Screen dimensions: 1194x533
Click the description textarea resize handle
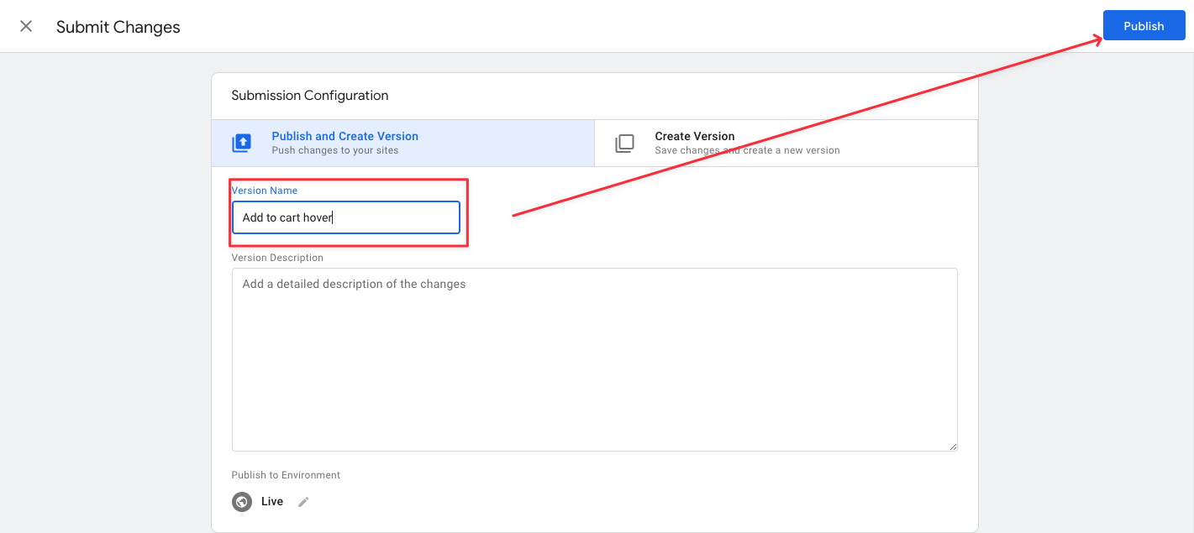pos(953,447)
